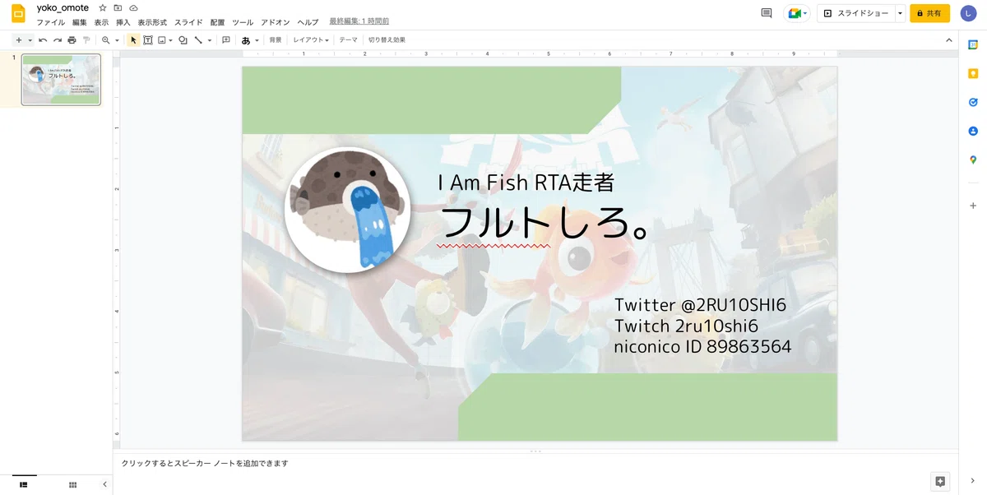Open the ファイル menu

tap(51, 22)
